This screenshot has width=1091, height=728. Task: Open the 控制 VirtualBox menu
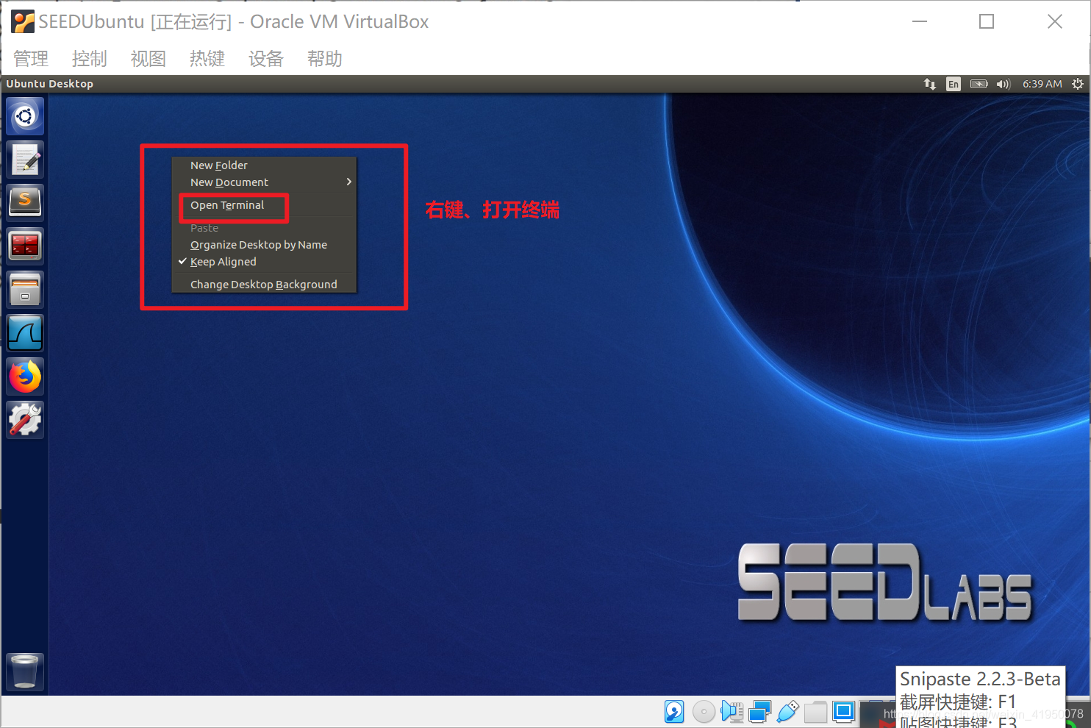(x=90, y=59)
